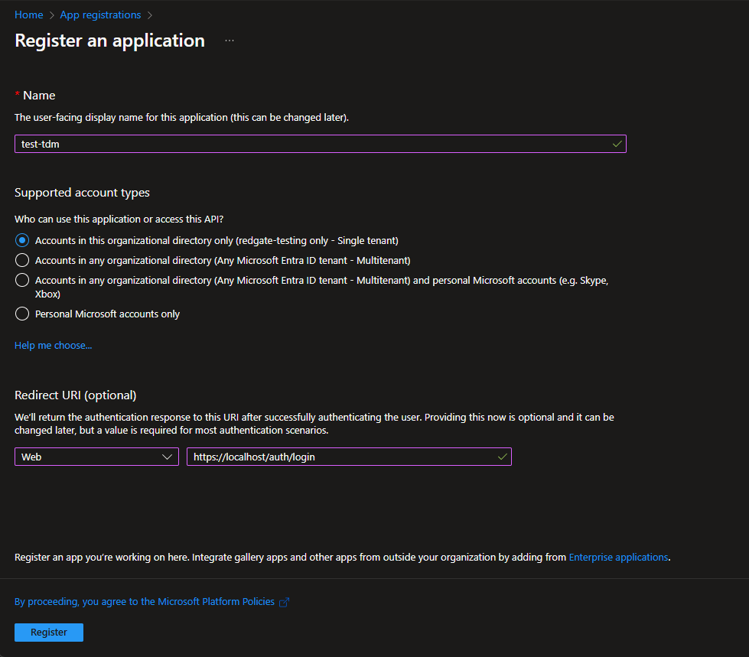Select multitenant plus personal Microsoft accounts
The image size is (749, 657).
coord(21,280)
